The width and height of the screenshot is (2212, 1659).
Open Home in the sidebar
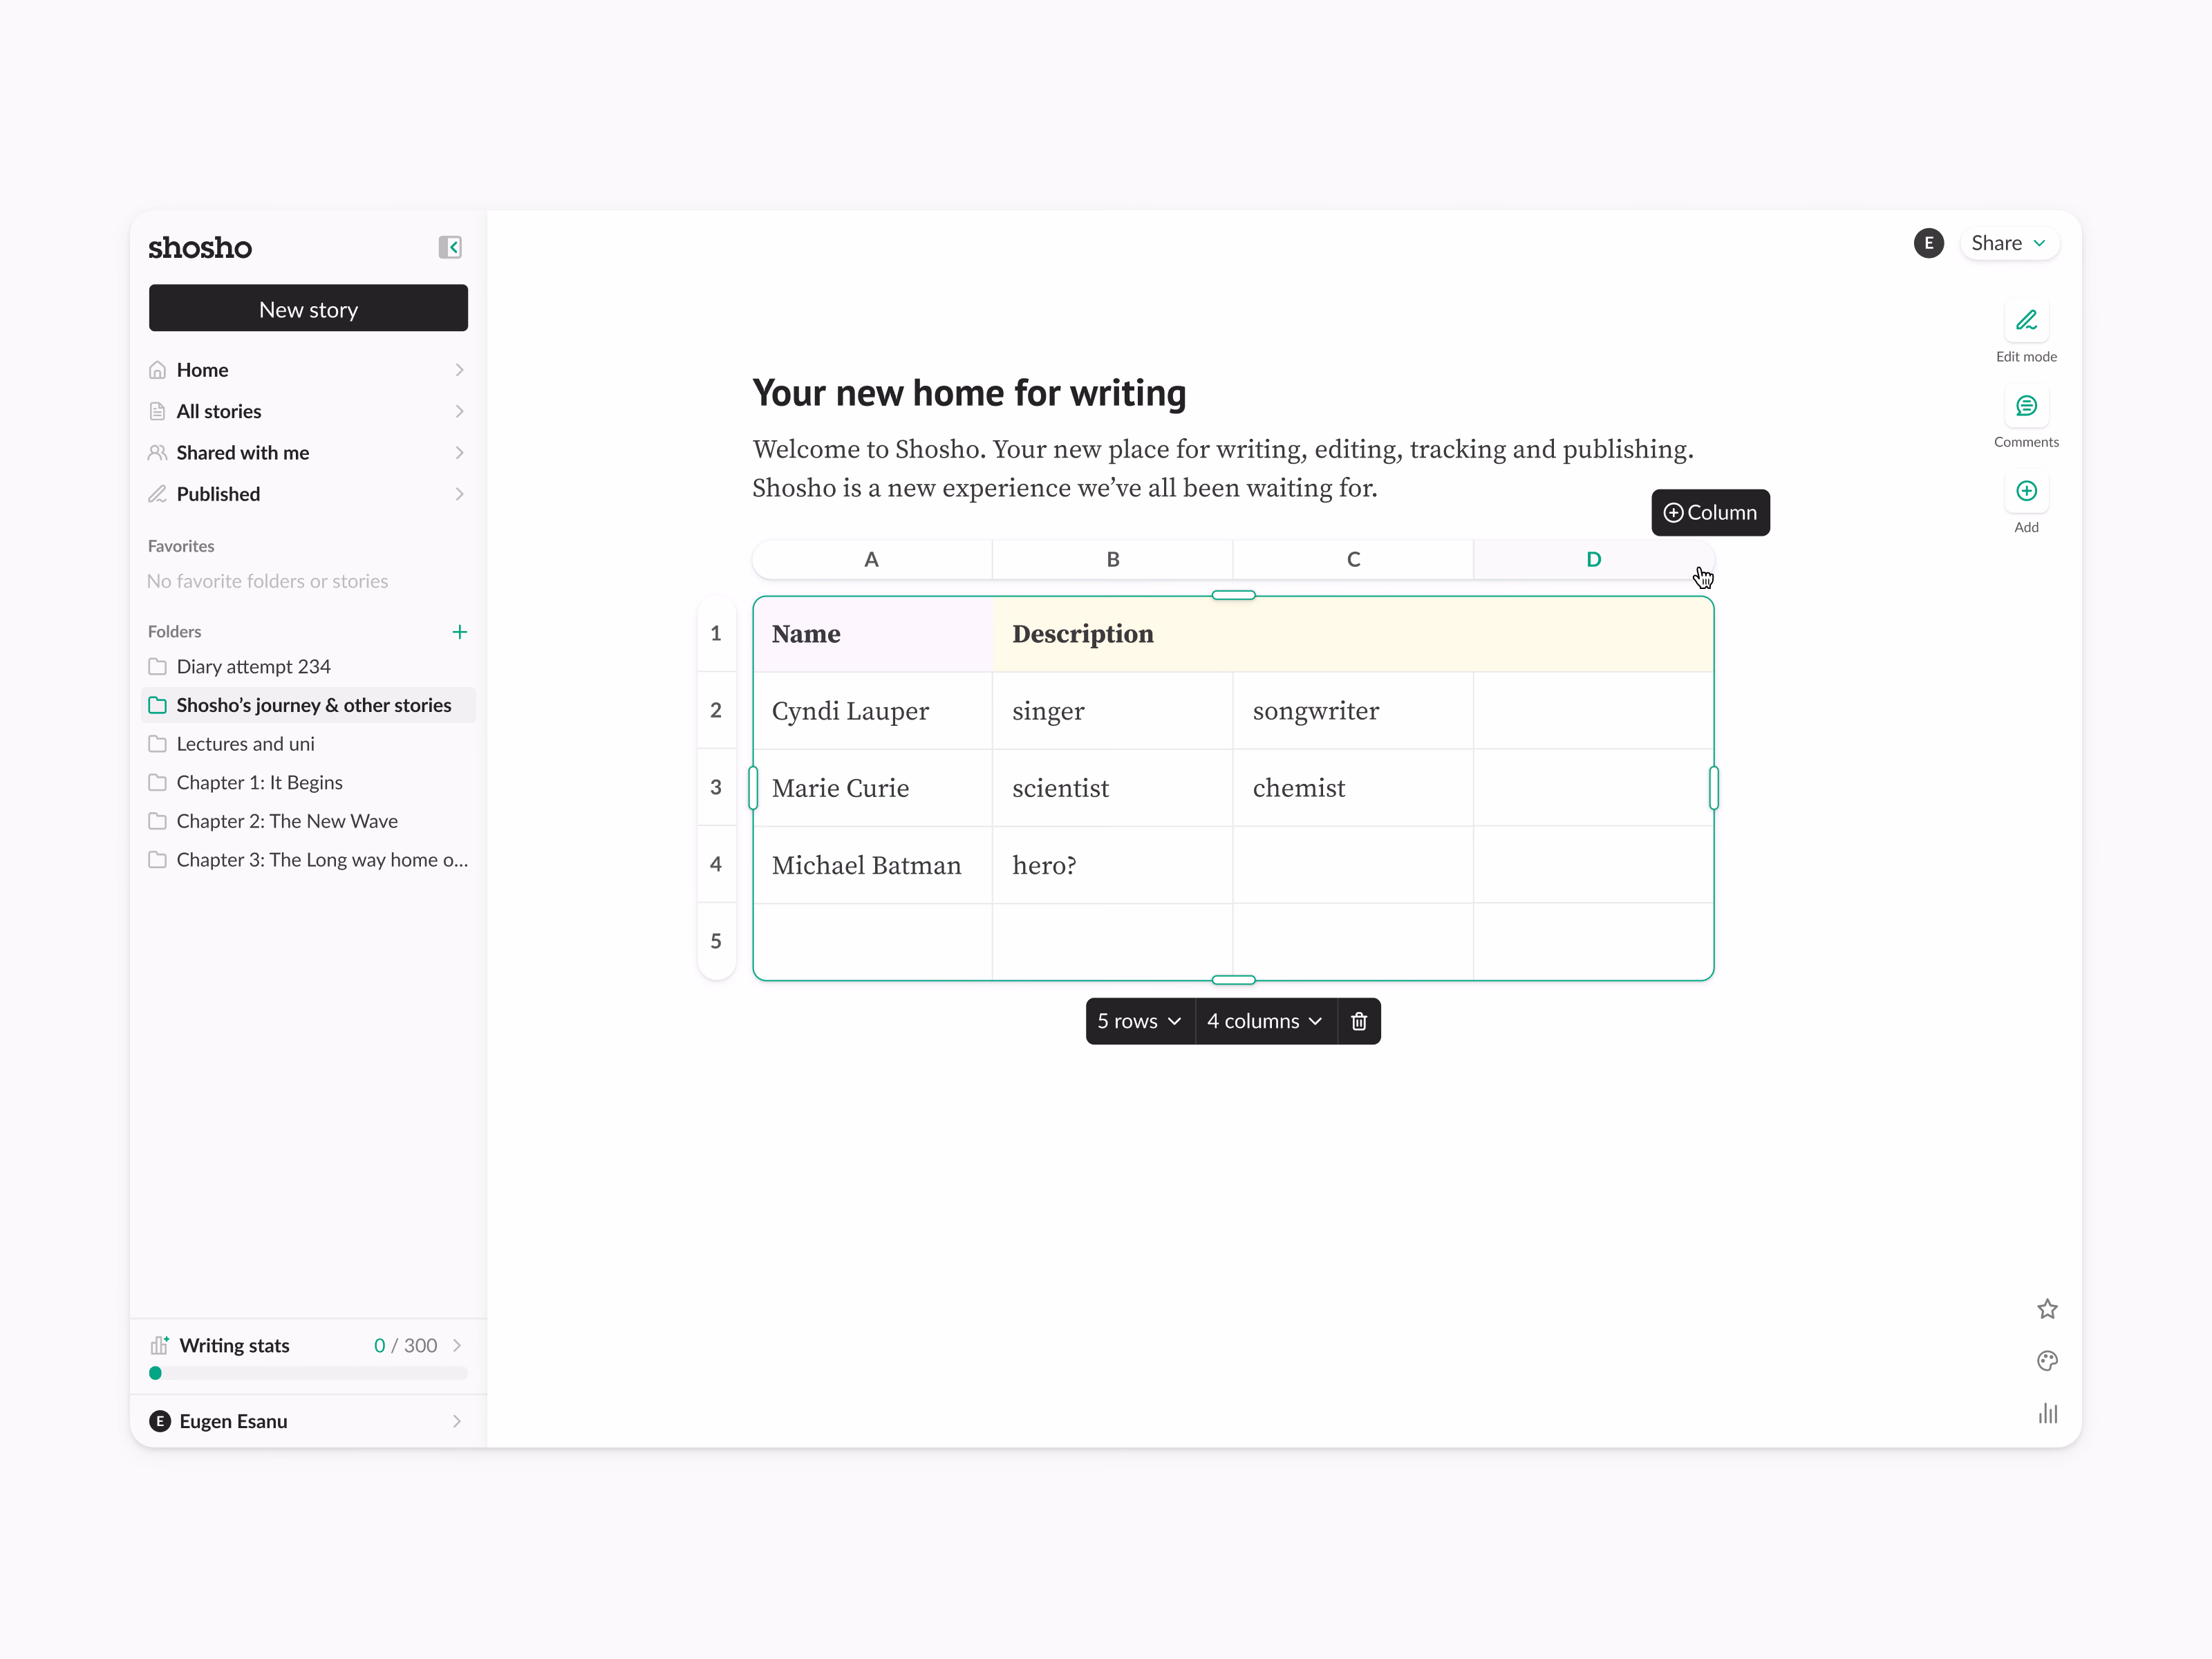coord(308,370)
